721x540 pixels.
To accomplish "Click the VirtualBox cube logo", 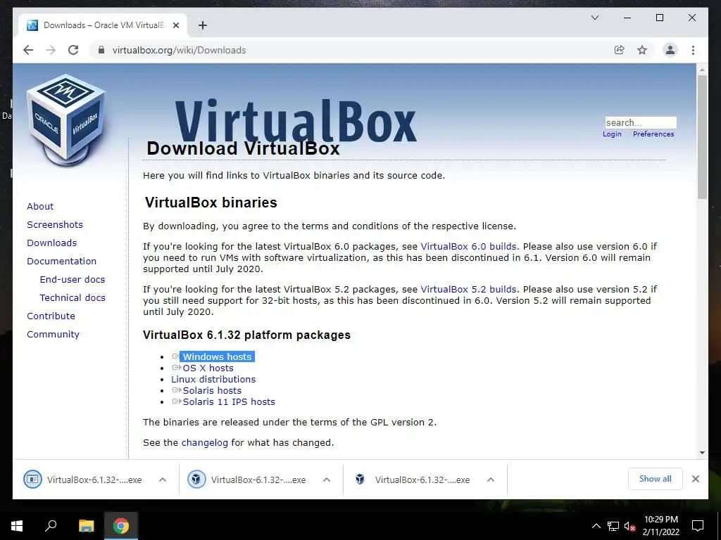I will pyautogui.click(x=66, y=120).
